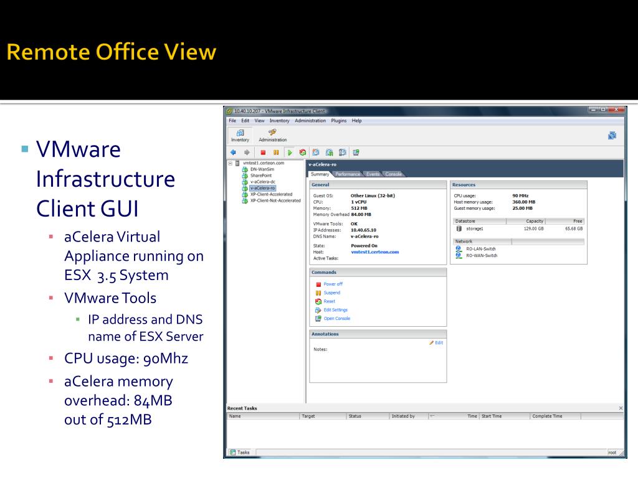Viewport: 638px width, 478px height.
Task: Click the blue Back arrow icon
Action: click(233, 152)
